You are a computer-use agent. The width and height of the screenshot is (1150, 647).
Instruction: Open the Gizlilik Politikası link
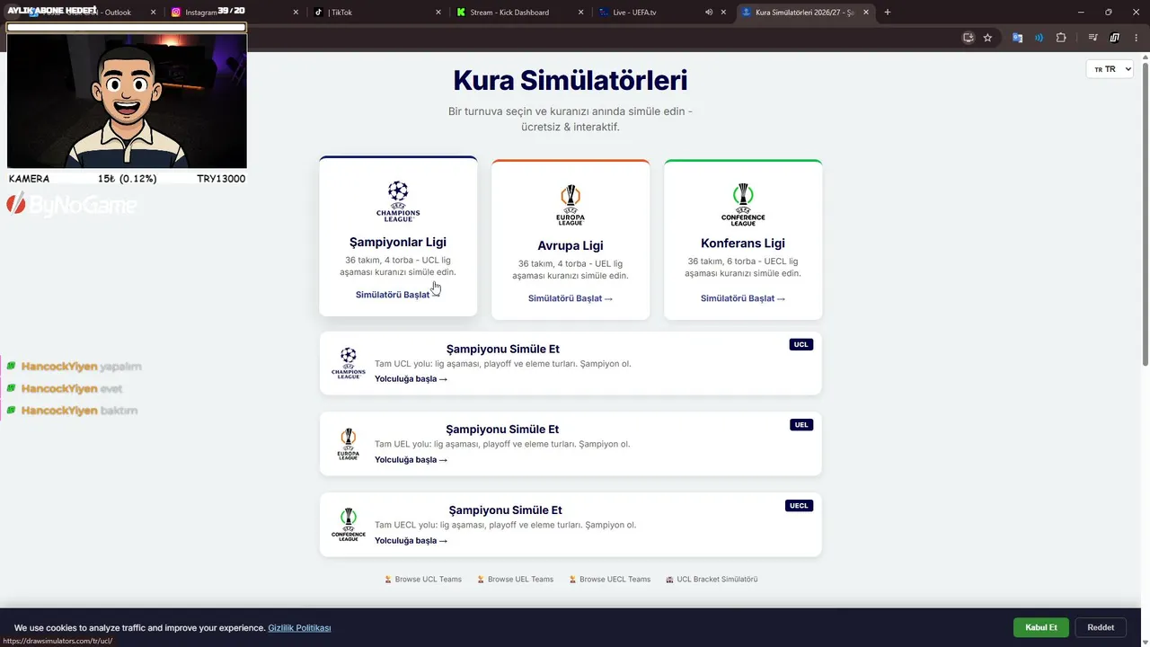[x=299, y=628]
